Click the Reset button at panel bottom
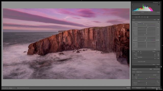This screenshot has width=163, height=91. tap(153, 88)
